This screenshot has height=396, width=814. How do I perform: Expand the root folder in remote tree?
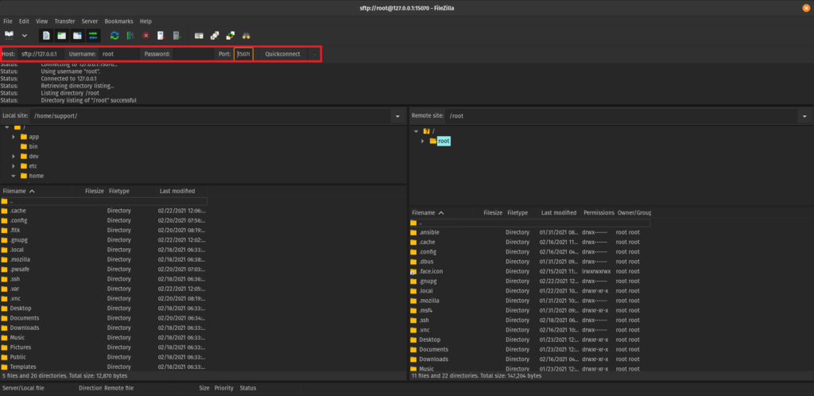[x=423, y=142]
